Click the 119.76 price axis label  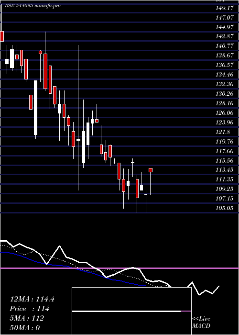coord(225,142)
